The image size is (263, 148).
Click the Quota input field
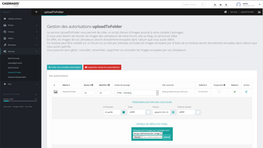point(88,93)
